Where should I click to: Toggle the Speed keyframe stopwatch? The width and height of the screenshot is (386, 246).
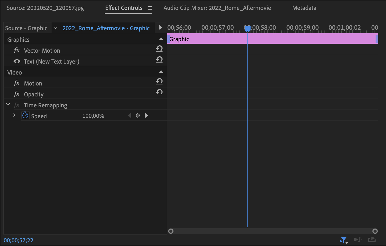coord(25,115)
